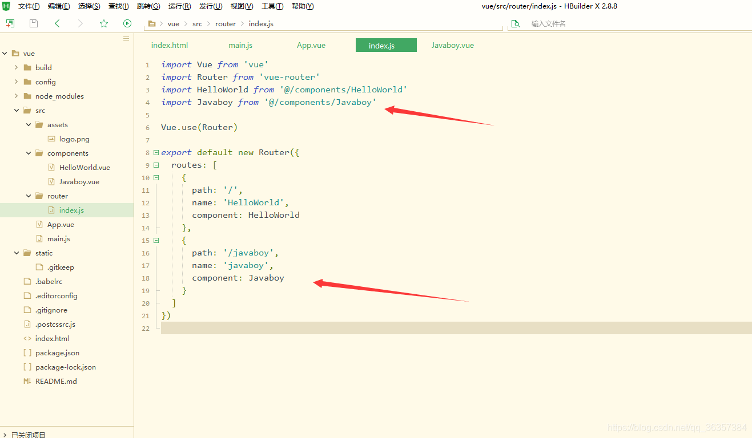Click the index.html code file icon
Viewport: 752px width, 438px height.
click(27, 338)
